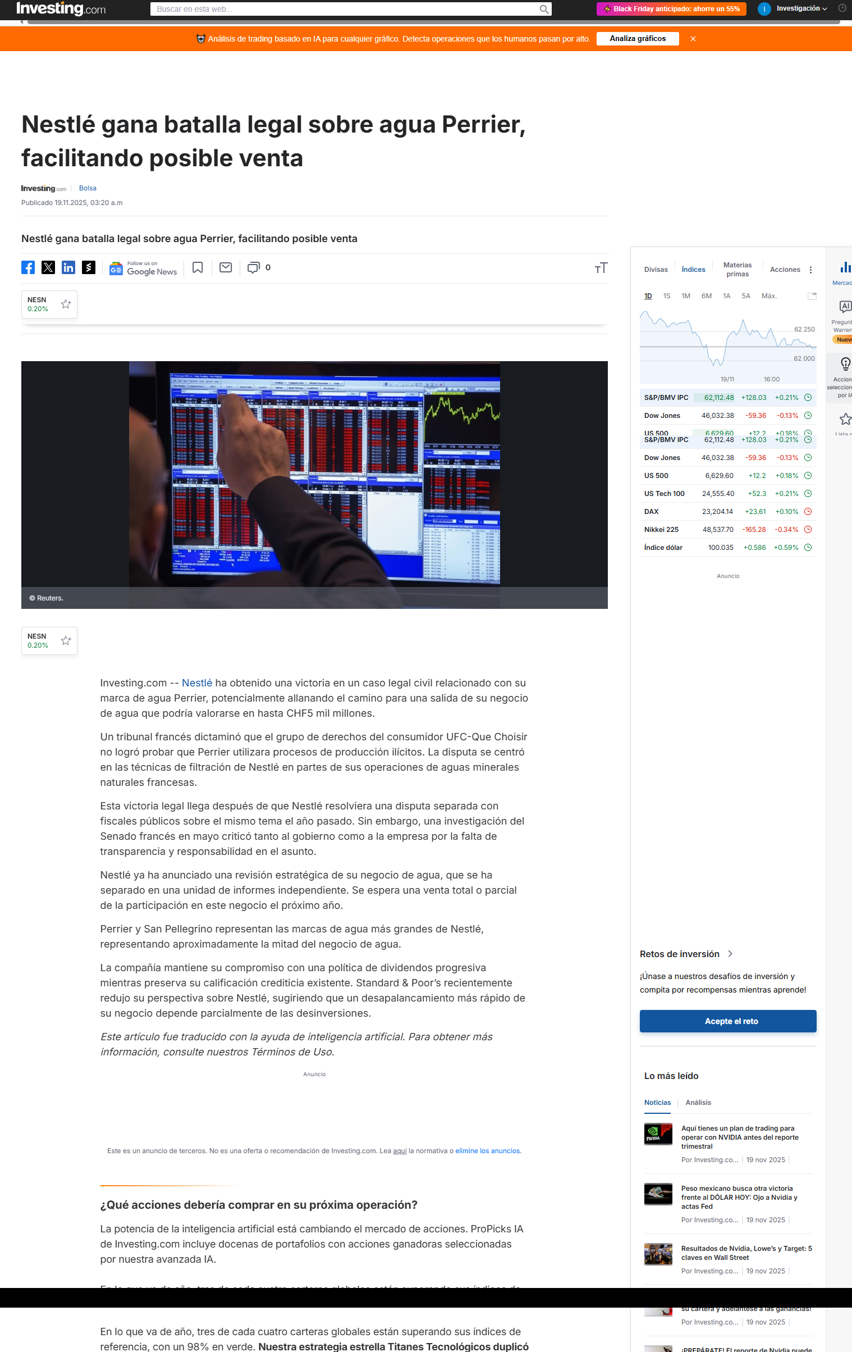Star NESN in the chip above the photo

click(66, 304)
